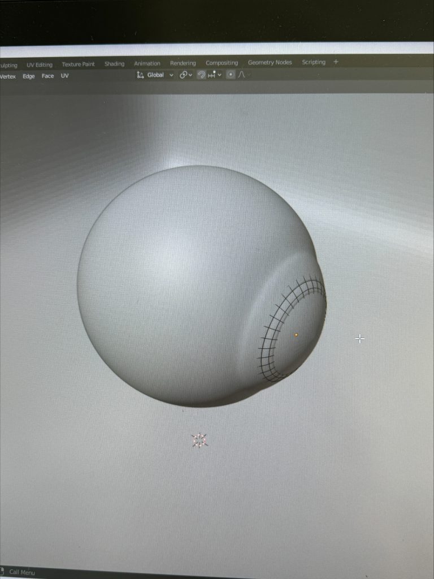The width and height of the screenshot is (434, 579).
Task: Click the proportional editing falloff curve icon
Action: click(242, 75)
